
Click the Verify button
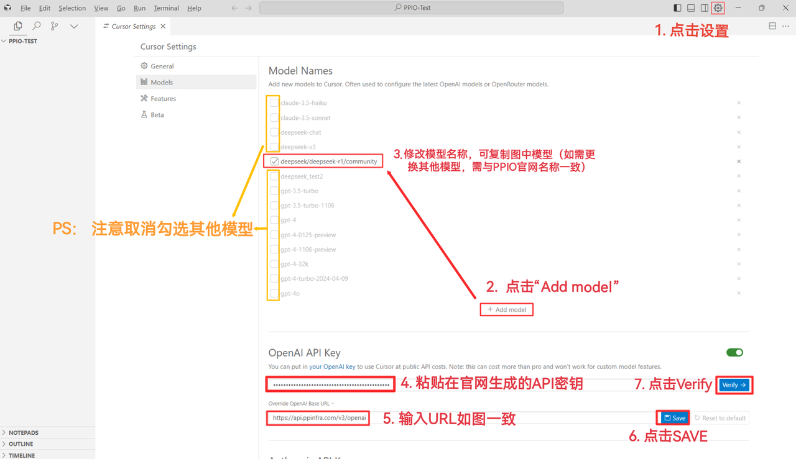(x=734, y=385)
